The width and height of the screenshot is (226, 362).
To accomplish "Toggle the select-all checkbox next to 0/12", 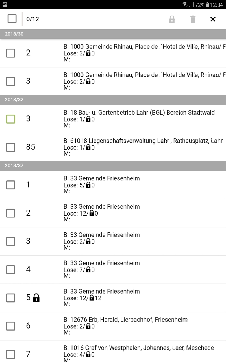I will (12, 19).
